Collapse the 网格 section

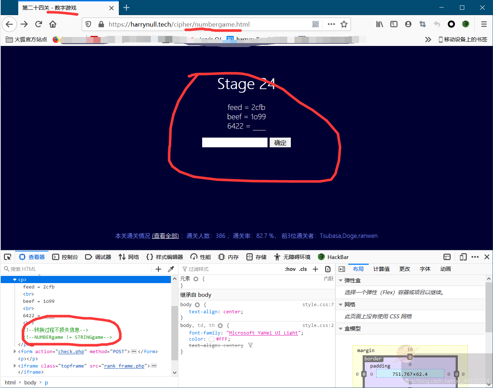coord(340,305)
